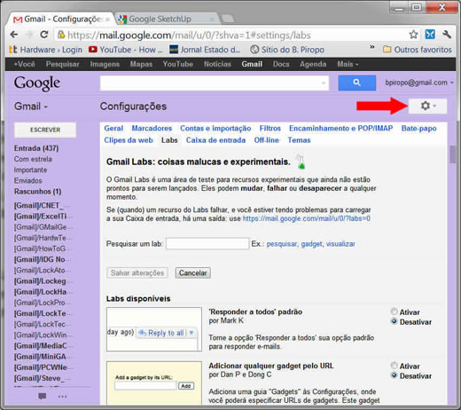Enable 'Responder a todos' padrão lab

click(x=394, y=311)
